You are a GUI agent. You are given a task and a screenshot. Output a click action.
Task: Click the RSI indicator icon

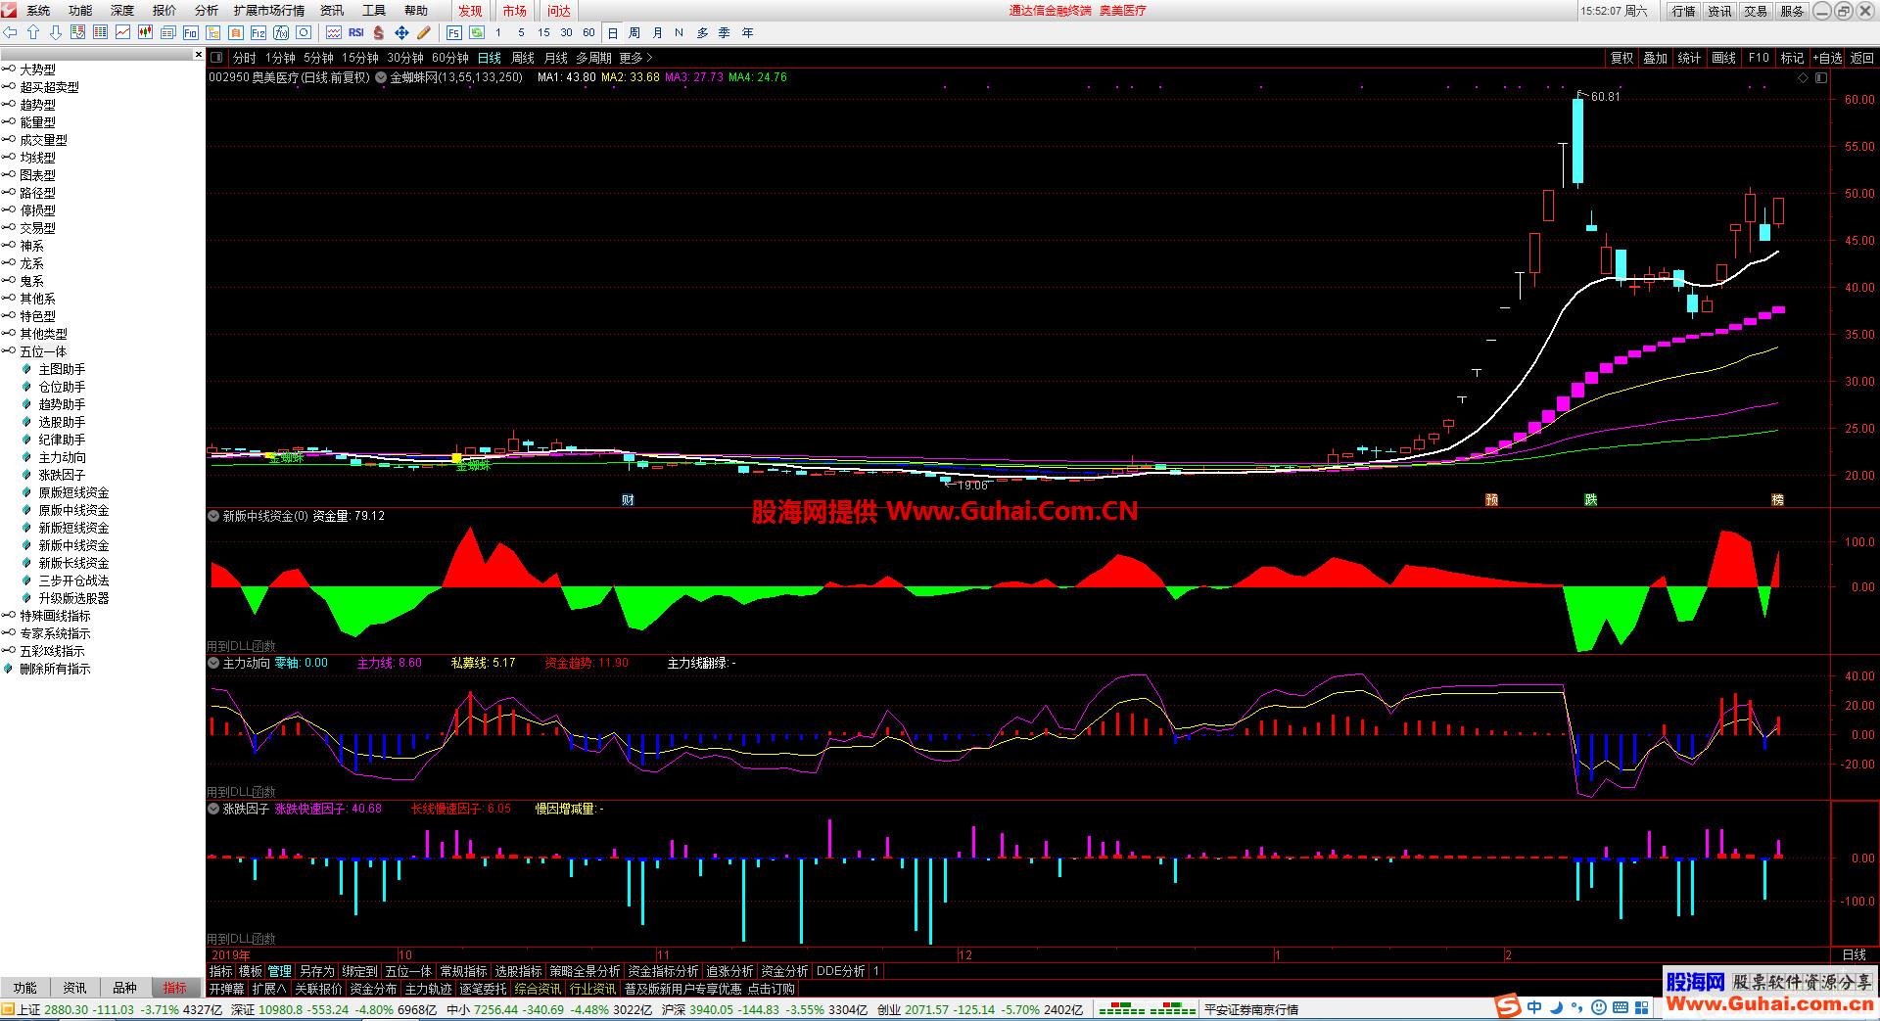pyautogui.click(x=356, y=32)
